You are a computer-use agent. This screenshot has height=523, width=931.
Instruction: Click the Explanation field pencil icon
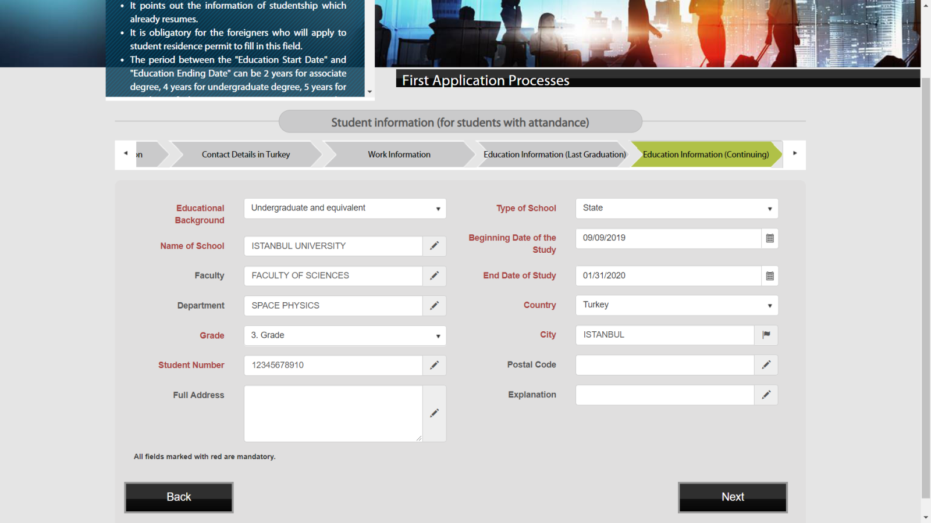click(x=766, y=395)
